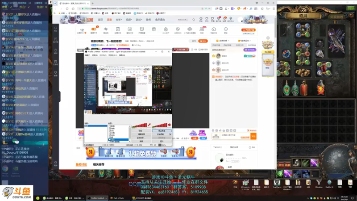Click the UFO icon in streamer toolbar
The width and height of the screenshot is (357, 201).
coord(190,29)
